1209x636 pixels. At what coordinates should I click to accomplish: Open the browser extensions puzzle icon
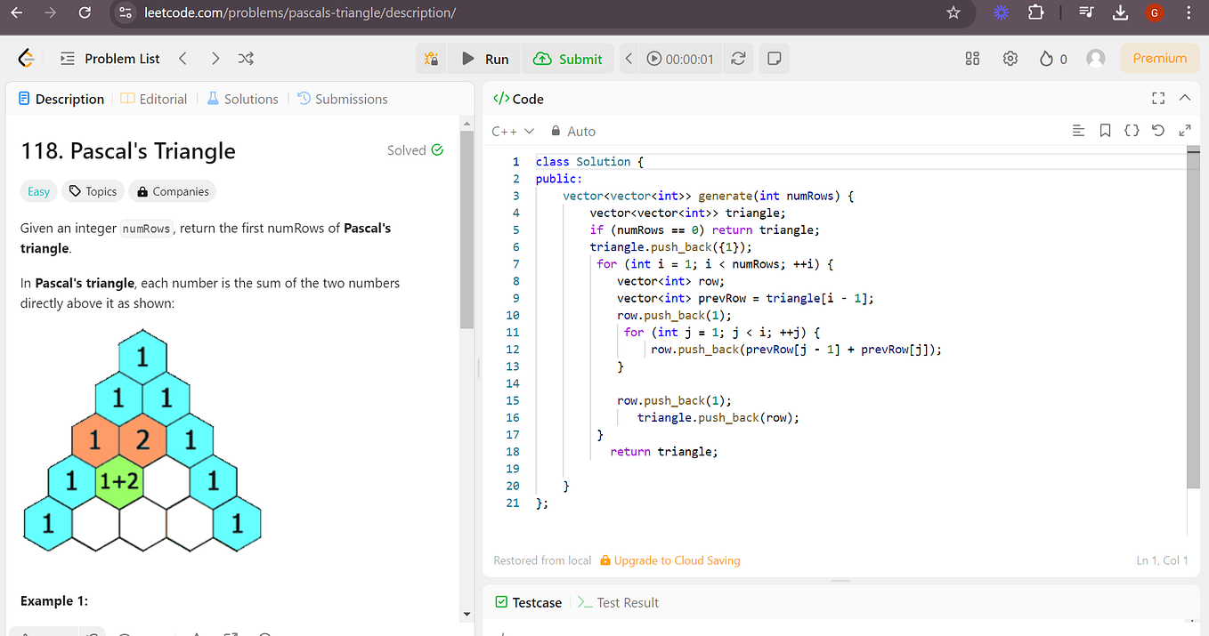click(1035, 12)
